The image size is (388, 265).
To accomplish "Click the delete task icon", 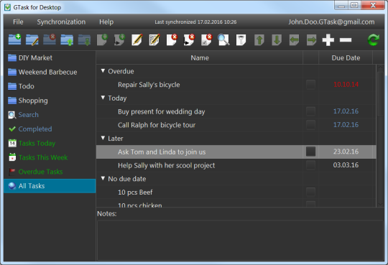I will 172,39.
